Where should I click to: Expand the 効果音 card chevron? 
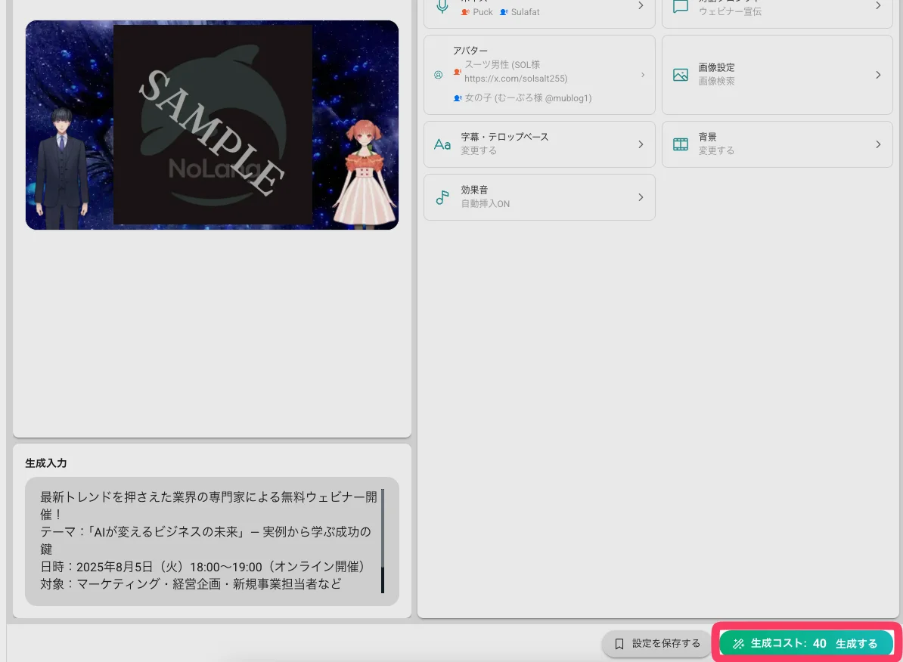[641, 197]
